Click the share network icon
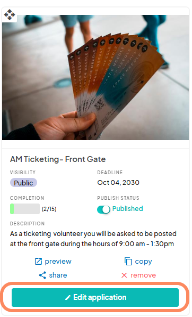192x317 pixels. [x=42, y=275]
